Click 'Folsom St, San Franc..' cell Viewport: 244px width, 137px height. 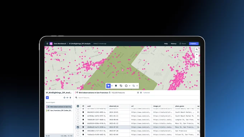coord(185,134)
